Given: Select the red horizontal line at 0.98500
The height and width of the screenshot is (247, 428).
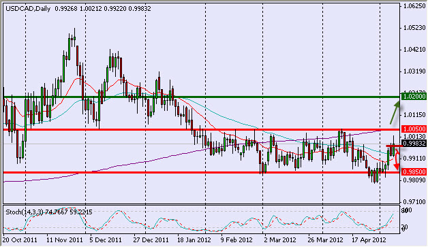Looking at the screenshot, I should click(x=202, y=172).
